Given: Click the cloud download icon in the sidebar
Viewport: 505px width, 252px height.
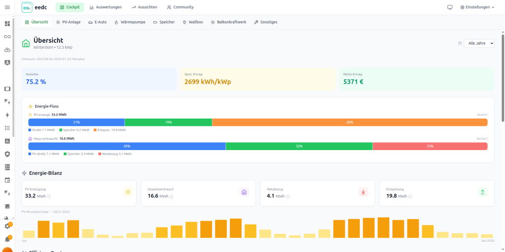Looking at the screenshot, I should (x=7, y=50).
